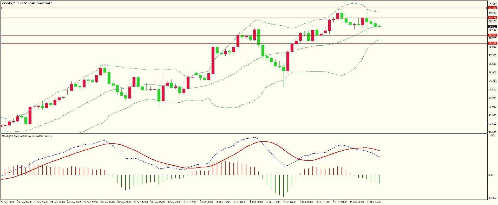Click the 73.080 price axis label

pos(493,107)
